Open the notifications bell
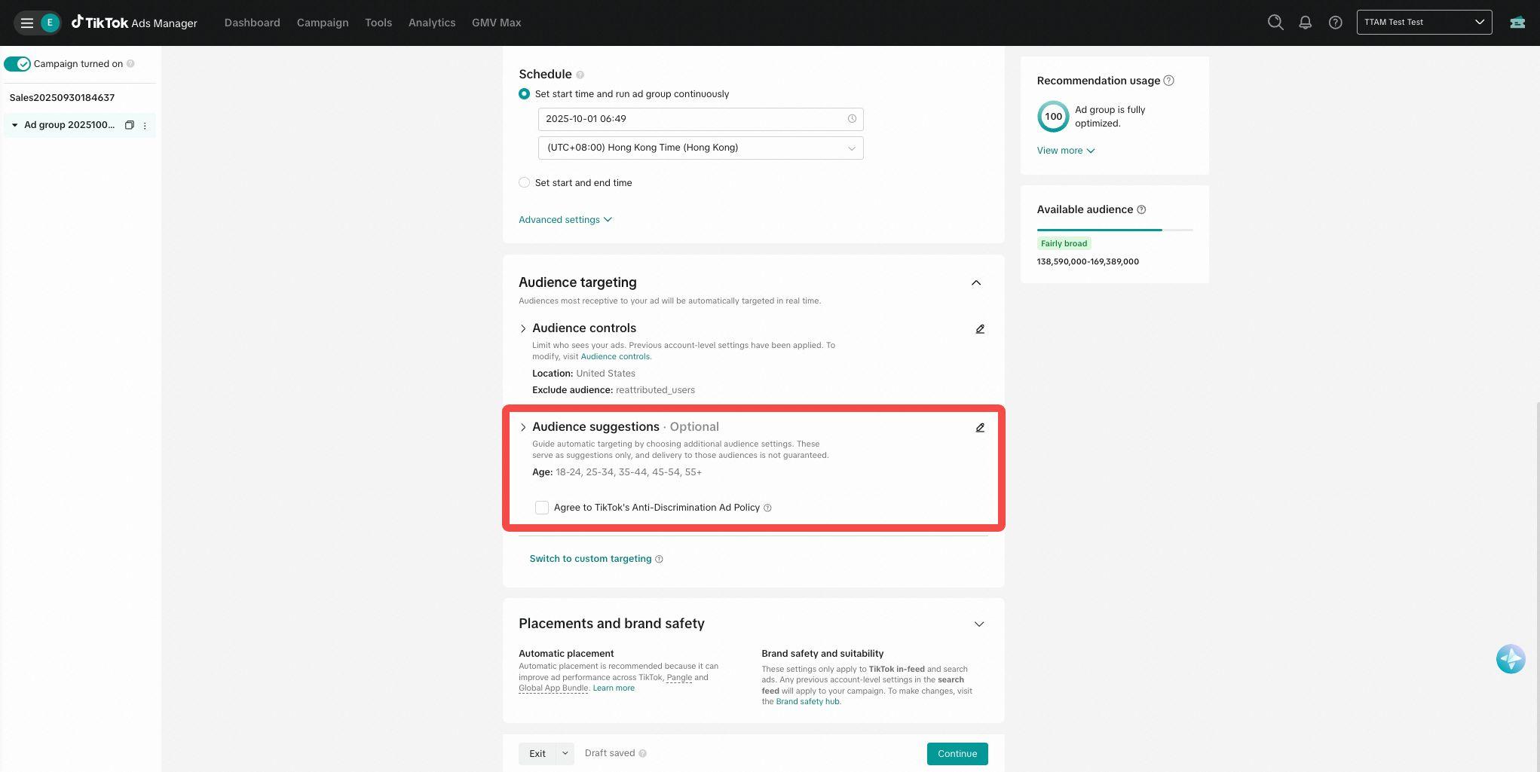The height and width of the screenshot is (772, 1540). (x=1305, y=23)
